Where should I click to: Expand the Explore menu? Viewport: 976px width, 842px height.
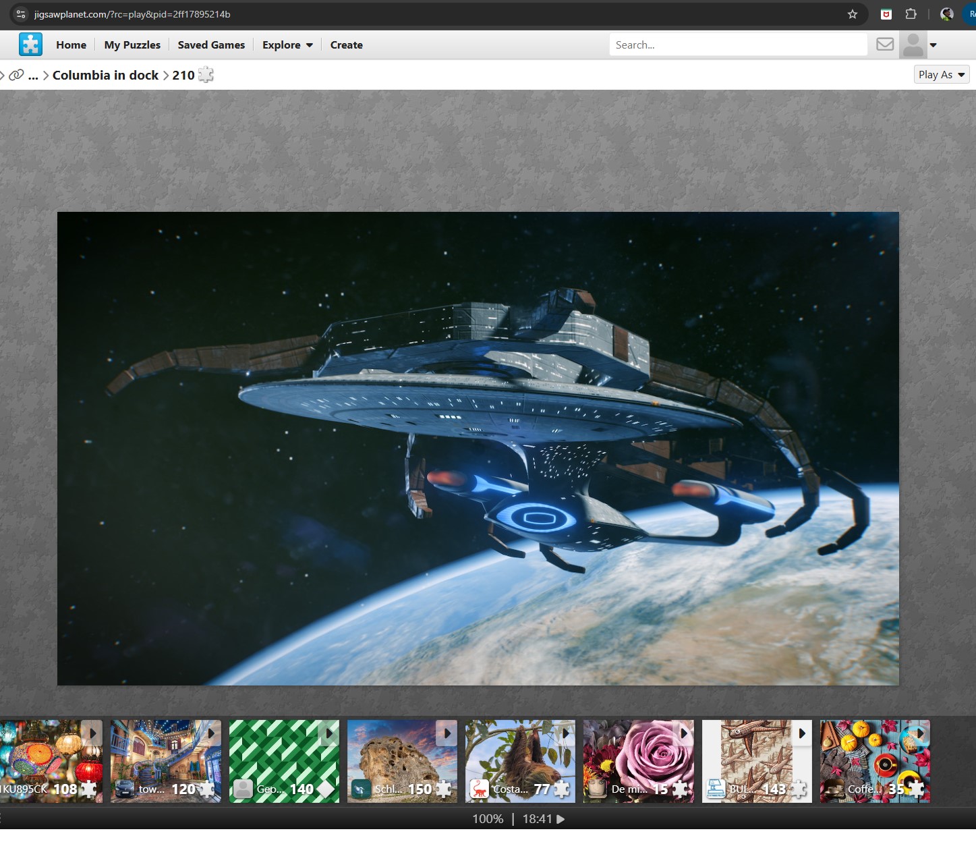pyautogui.click(x=287, y=45)
